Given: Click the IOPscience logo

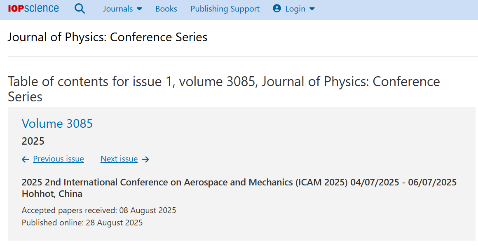Looking at the screenshot, I should [33, 8].
